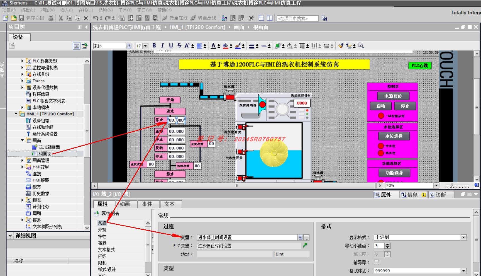Click the Delete X icon
Screen dimensions: 481x276
point(86,18)
